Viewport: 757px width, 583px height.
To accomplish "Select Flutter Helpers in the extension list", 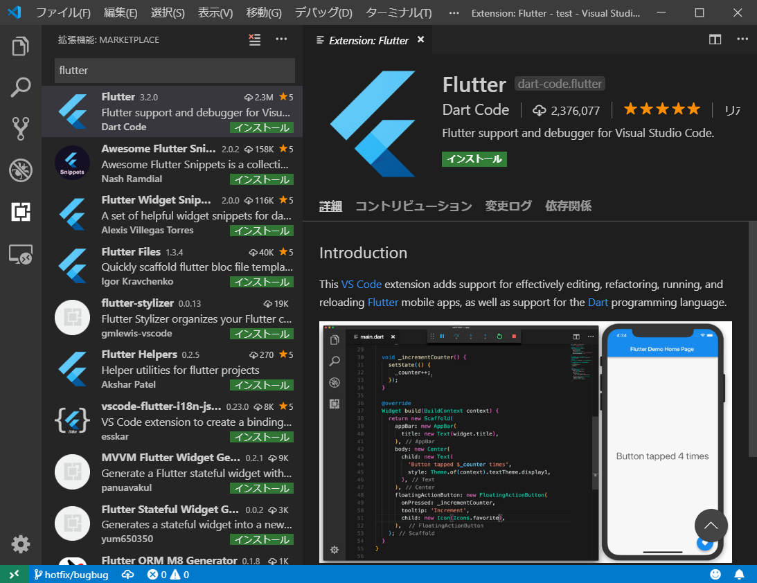I will (172, 370).
